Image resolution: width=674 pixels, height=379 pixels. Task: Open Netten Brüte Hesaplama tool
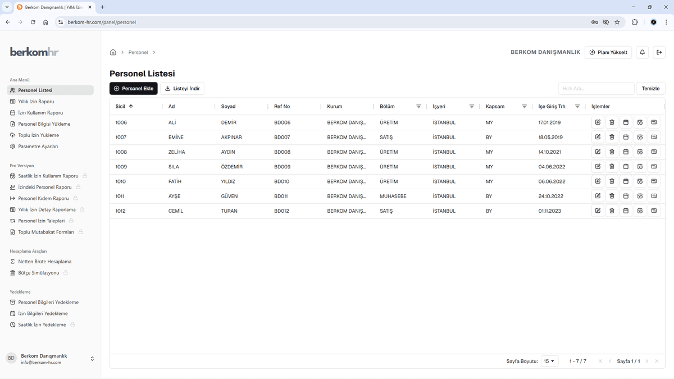[x=44, y=262]
